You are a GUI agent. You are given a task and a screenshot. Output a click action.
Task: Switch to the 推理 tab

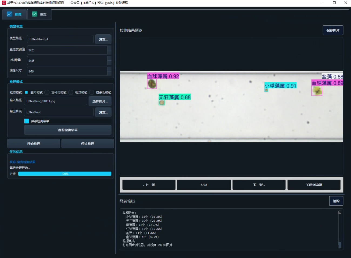14,14
